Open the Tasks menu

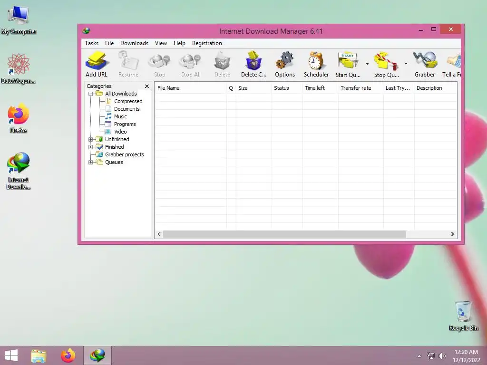point(91,43)
